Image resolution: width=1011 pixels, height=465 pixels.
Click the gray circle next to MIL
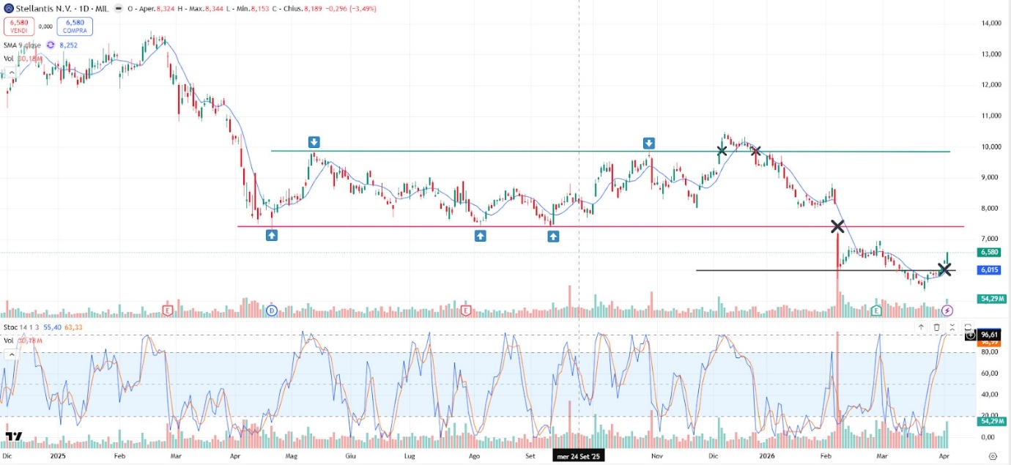pyautogui.click(x=119, y=8)
